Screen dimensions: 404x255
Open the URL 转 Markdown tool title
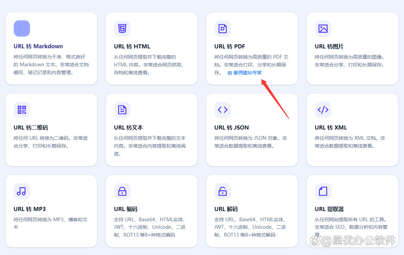pos(38,46)
